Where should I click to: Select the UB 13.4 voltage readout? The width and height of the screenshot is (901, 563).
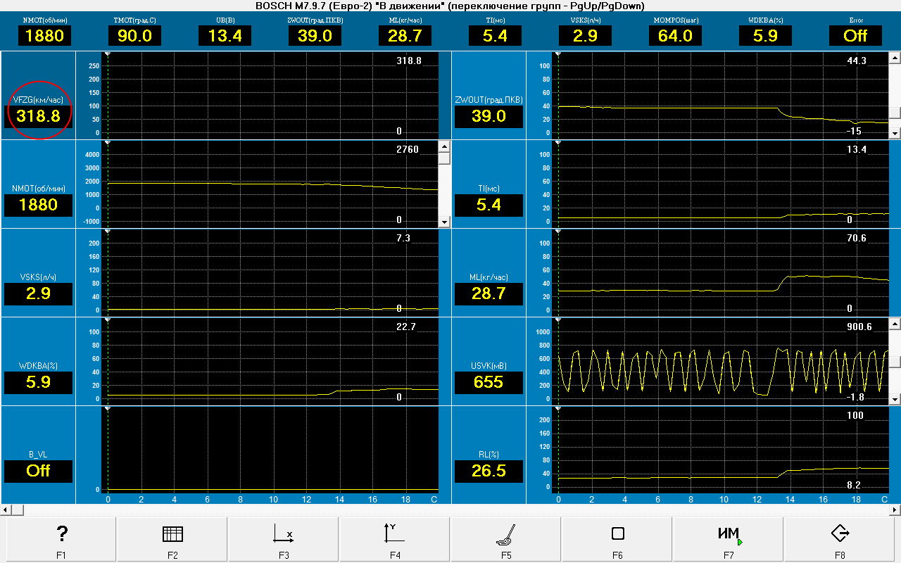tap(225, 36)
